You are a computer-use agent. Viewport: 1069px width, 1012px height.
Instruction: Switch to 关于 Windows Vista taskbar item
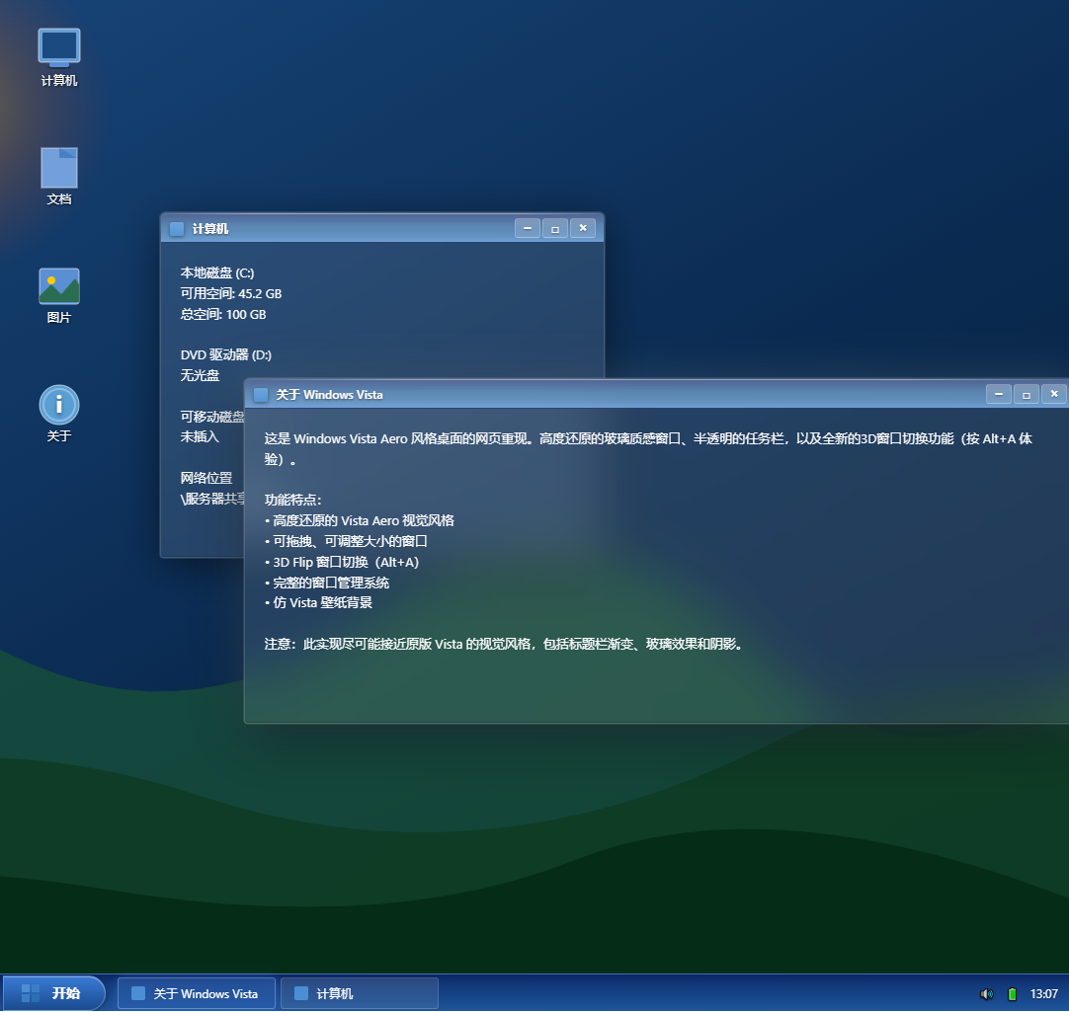(197, 993)
